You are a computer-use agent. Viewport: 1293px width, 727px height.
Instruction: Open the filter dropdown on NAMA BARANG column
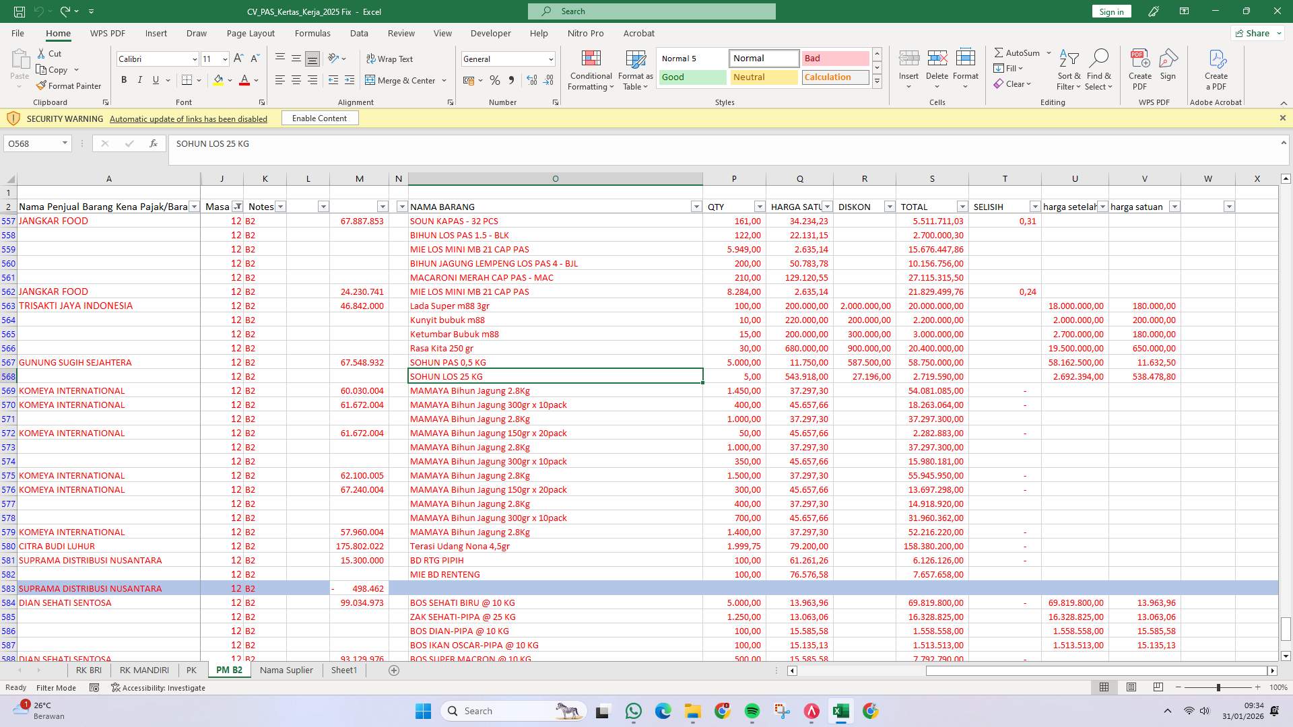click(x=696, y=207)
